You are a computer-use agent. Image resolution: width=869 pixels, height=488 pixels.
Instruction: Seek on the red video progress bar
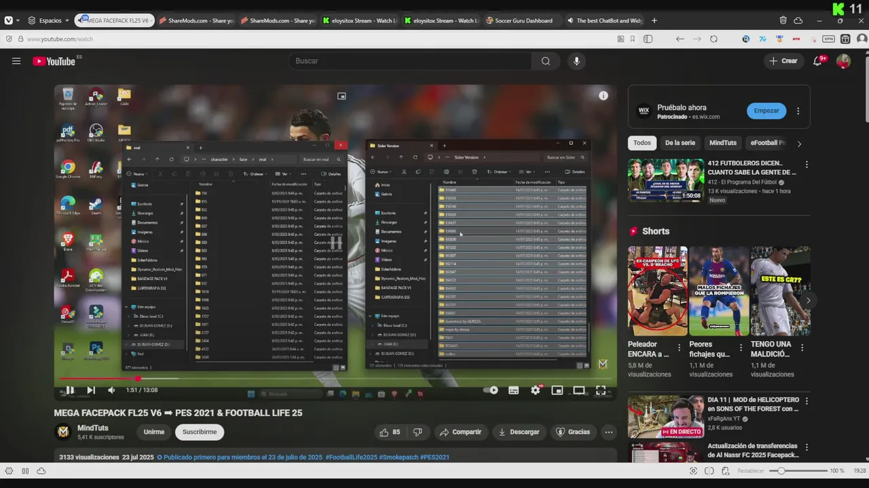click(x=335, y=378)
